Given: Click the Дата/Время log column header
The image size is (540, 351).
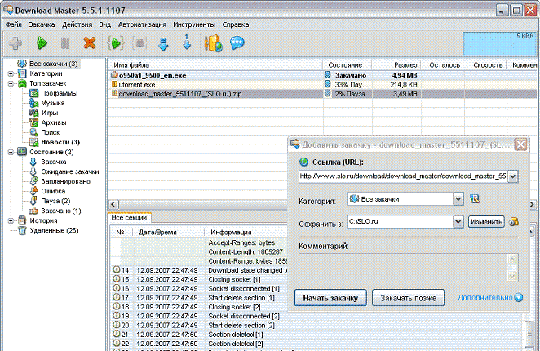Looking at the screenshot, I should coord(168,233).
